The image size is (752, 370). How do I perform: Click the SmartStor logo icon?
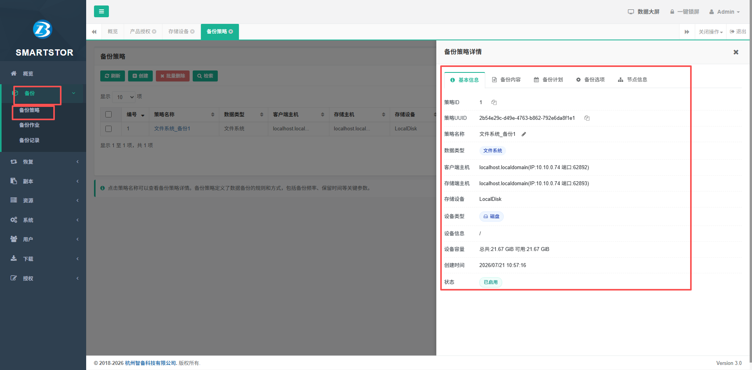point(42,29)
